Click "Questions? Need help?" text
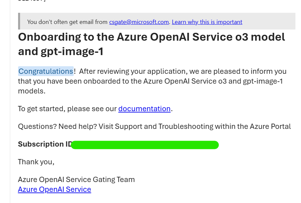The width and height of the screenshot is (301, 203). point(57,127)
